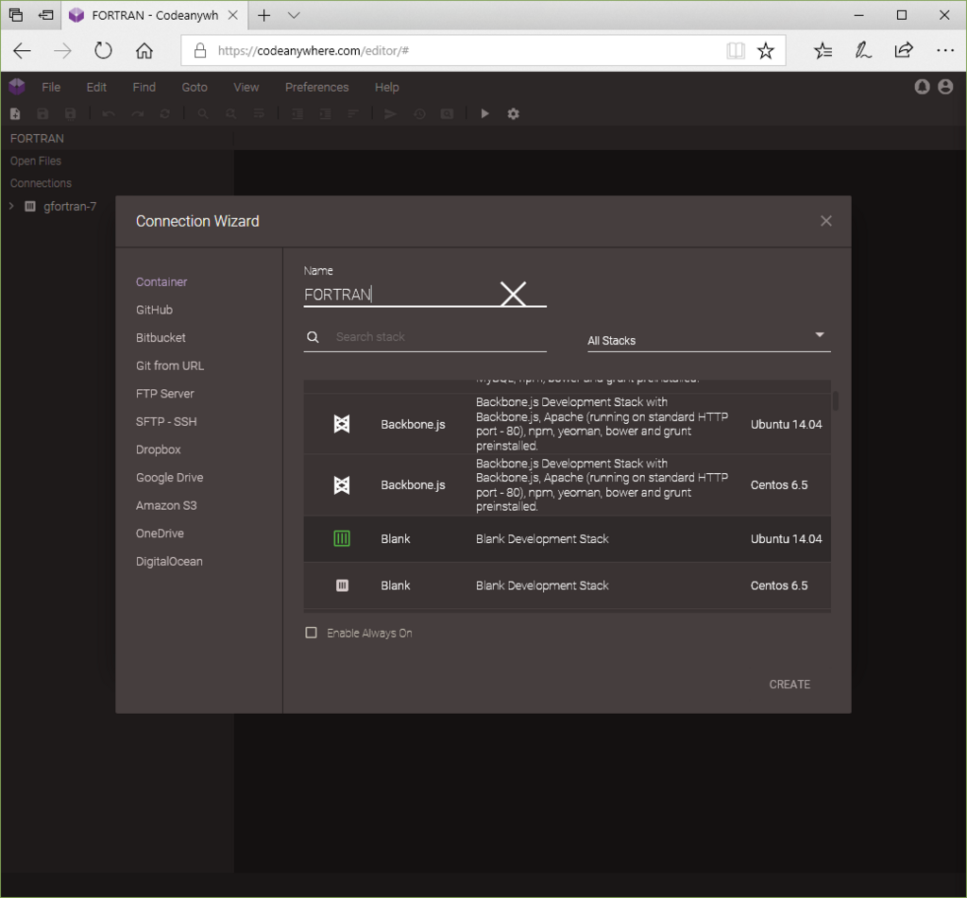Select OneDrive connection type
Image resolution: width=967 pixels, height=898 pixels.
point(160,533)
